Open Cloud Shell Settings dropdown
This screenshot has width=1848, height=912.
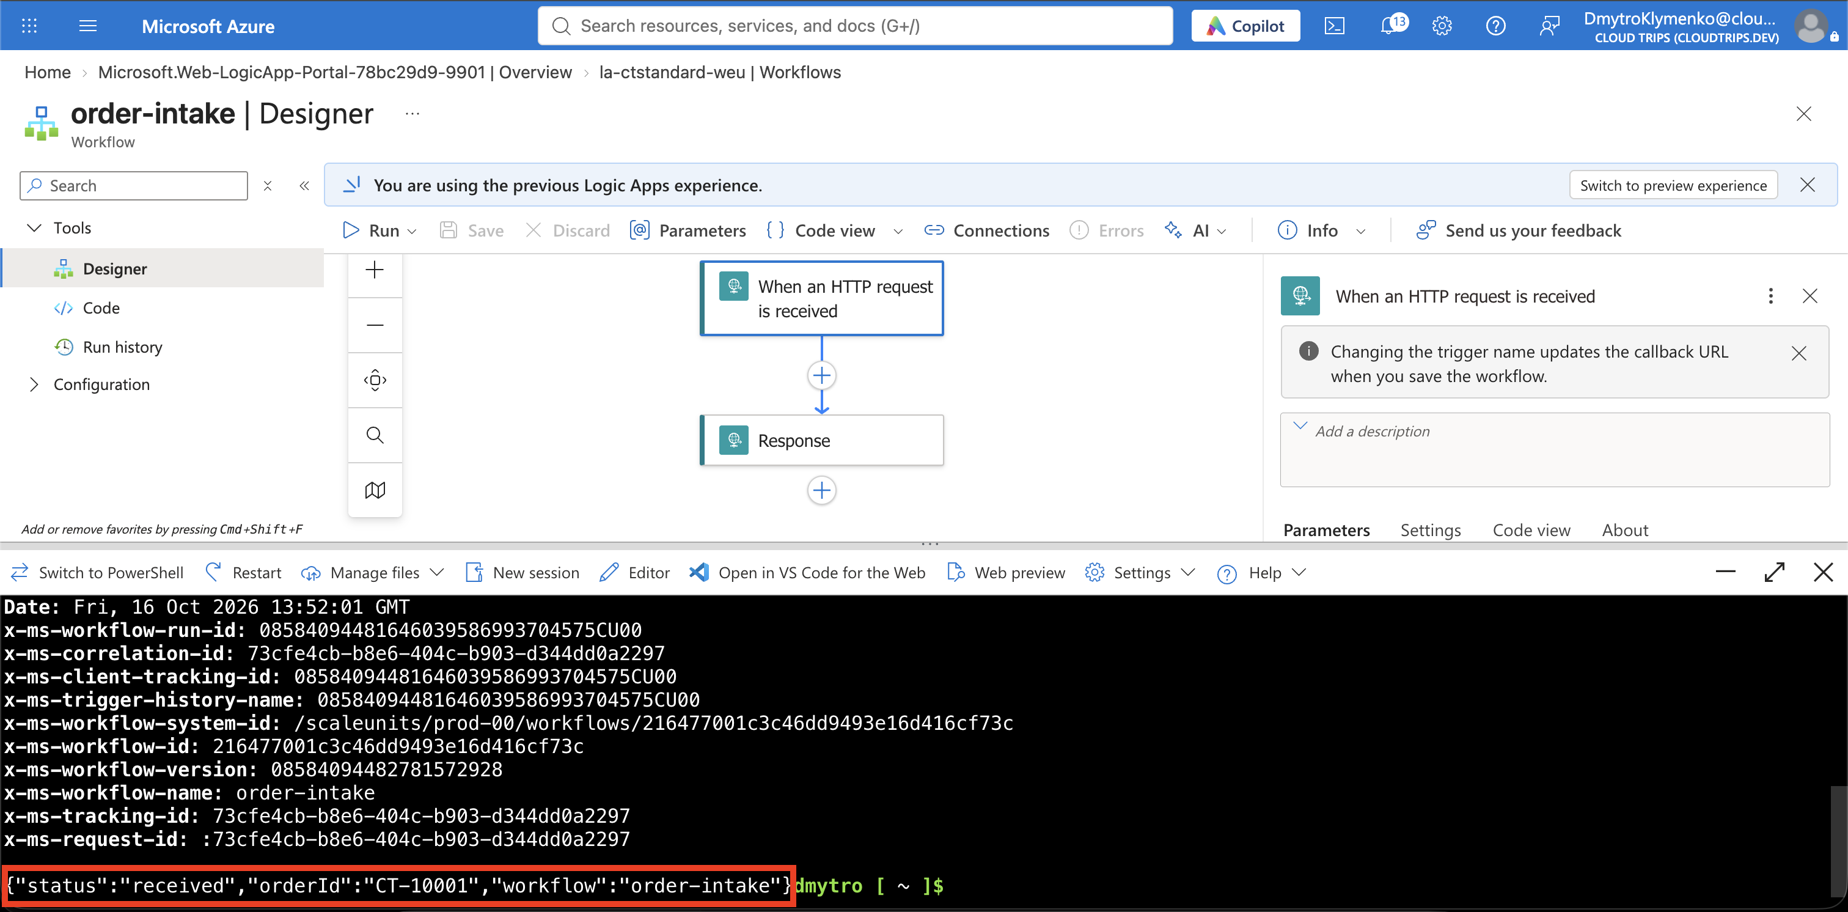coord(1141,573)
